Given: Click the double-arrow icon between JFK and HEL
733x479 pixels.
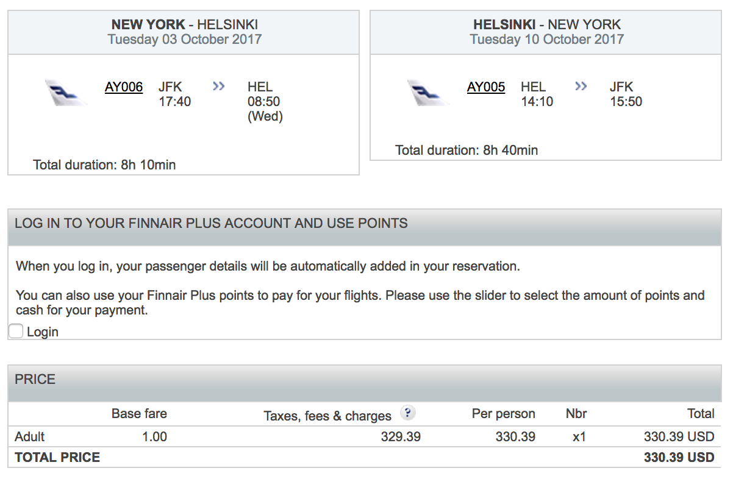Looking at the screenshot, I should click(x=219, y=87).
